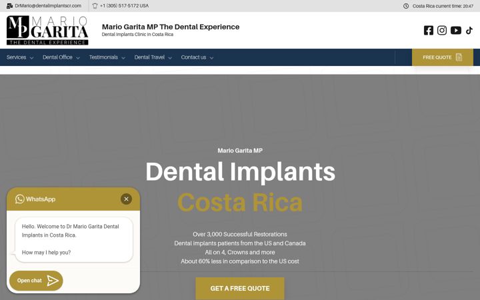Click the DrMario@dentalimplantscr.com email link
This screenshot has width=480, height=300.
pyautogui.click(x=48, y=6)
